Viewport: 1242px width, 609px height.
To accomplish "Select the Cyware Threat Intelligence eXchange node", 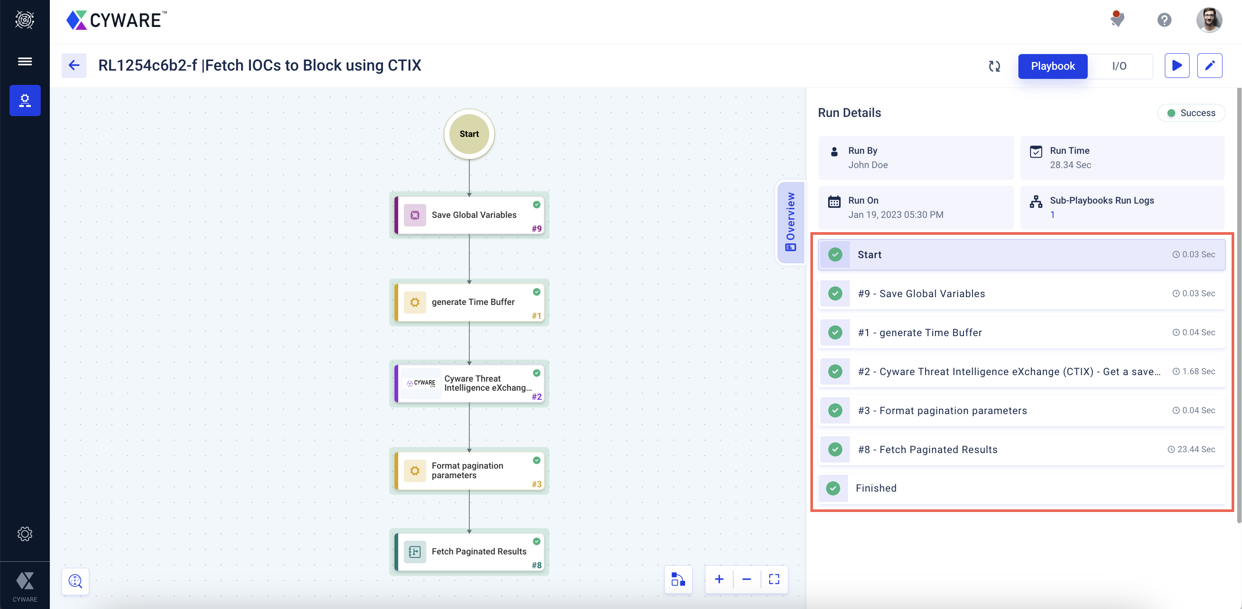I will point(469,383).
